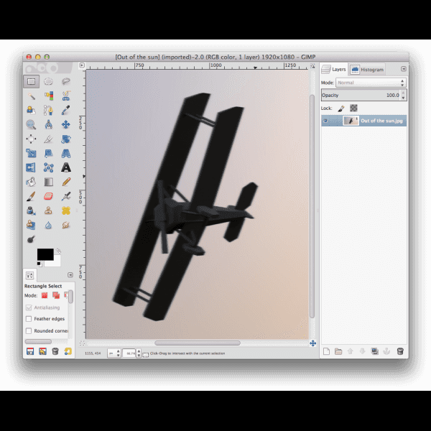The image size is (431, 431).
Task: Set selection mode to add to selection
Action: (x=56, y=295)
